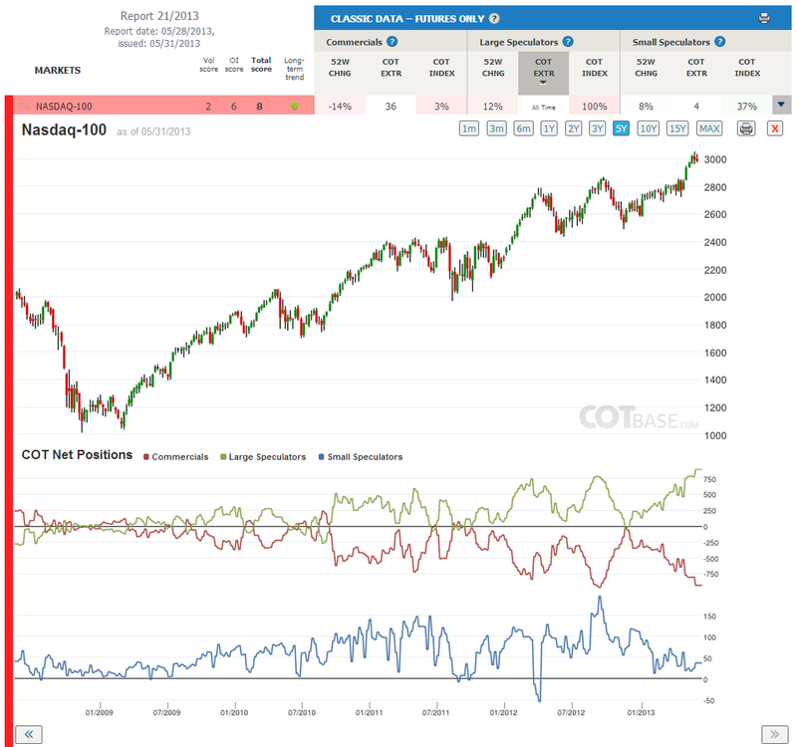The height and width of the screenshot is (747, 797).
Task: Click the All Time COT extreme cell
Action: tap(543, 107)
